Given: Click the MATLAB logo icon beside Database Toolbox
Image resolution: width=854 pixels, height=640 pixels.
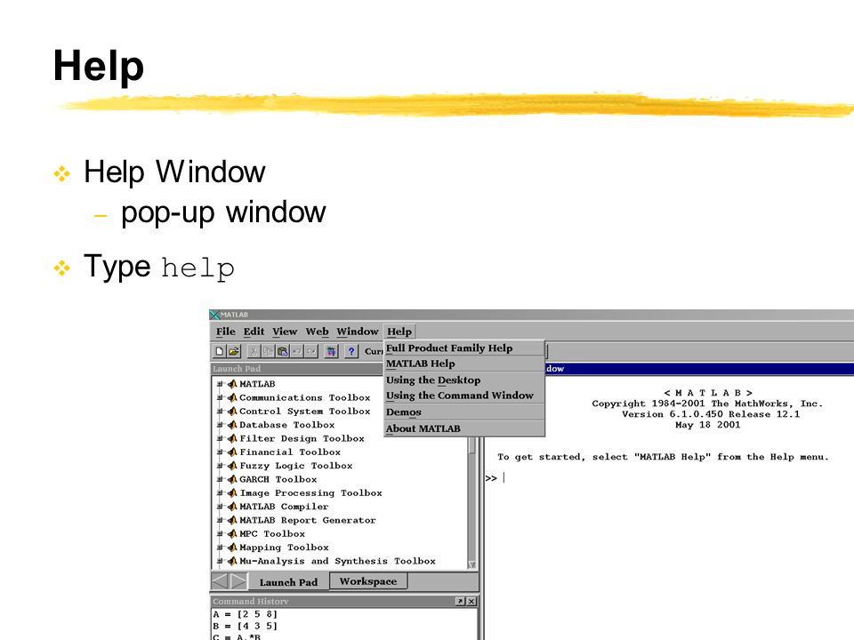Looking at the screenshot, I should point(232,425).
